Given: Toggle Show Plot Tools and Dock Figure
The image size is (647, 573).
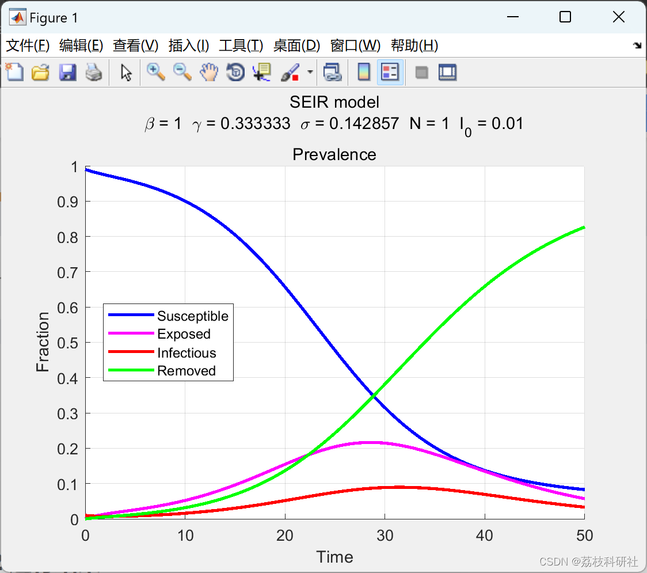Looking at the screenshot, I should (x=448, y=72).
